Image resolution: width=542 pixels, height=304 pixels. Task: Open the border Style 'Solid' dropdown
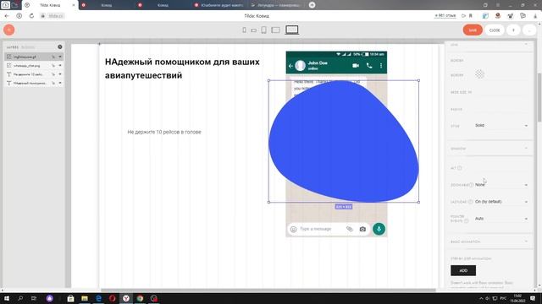coord(501,126)
